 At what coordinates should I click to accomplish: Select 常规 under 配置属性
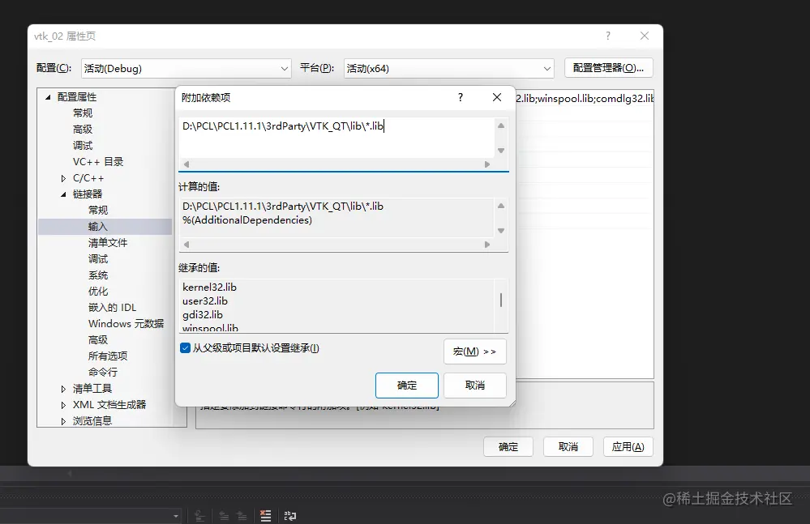pos(83,113)
